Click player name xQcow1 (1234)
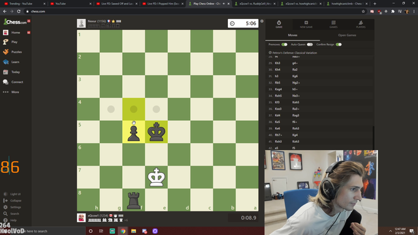 (98, 215)
